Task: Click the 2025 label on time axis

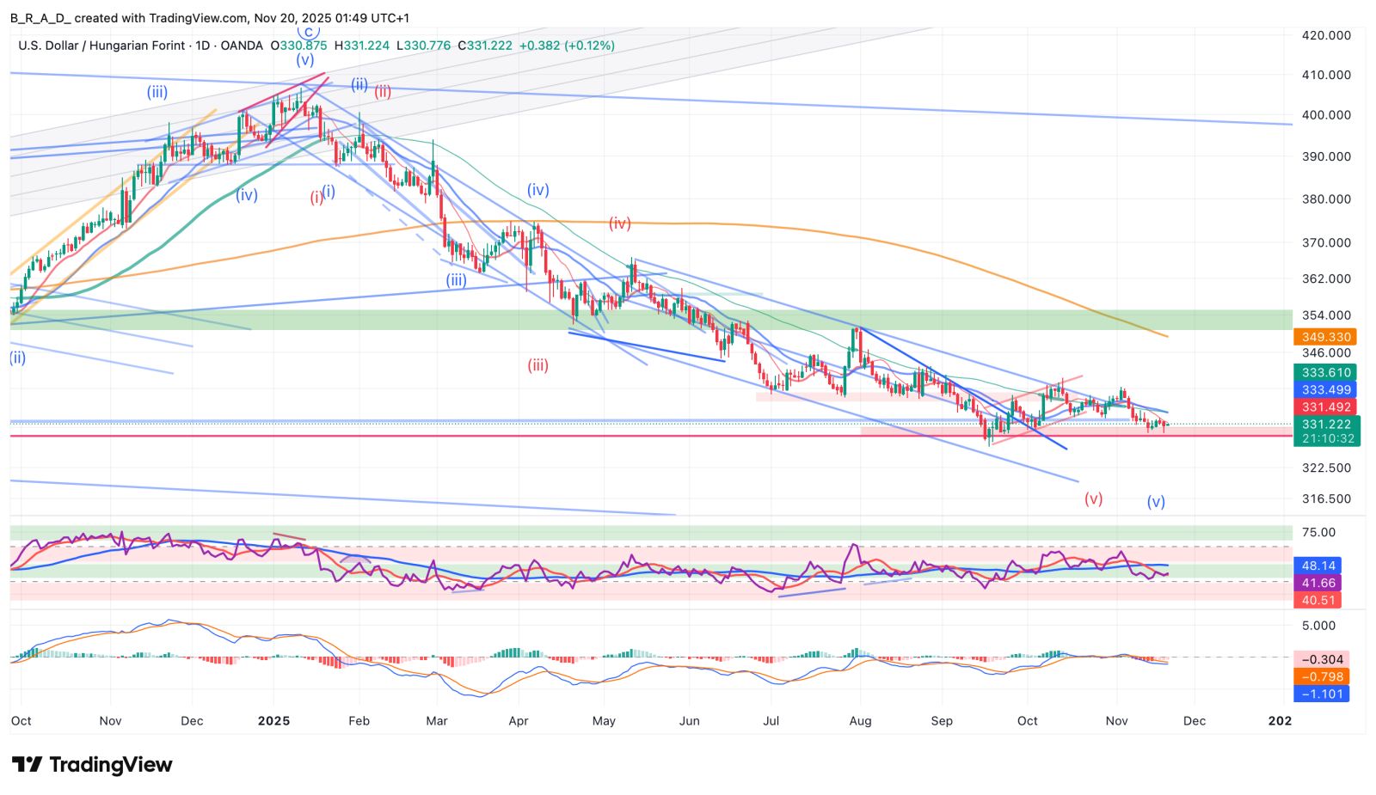Action: click(273, 721)
